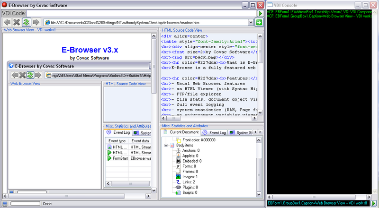379x208 pixels.
Task: Click the E-Browser v3.x page heading
Action: click(x=90, y=50)
